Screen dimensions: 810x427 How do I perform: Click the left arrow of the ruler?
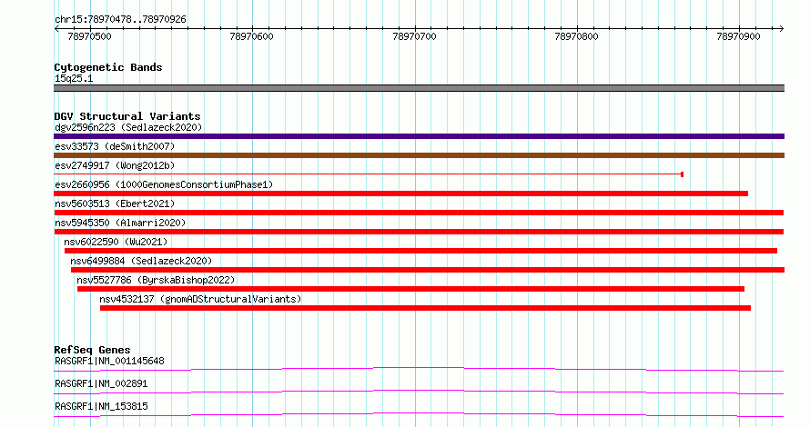56,28
